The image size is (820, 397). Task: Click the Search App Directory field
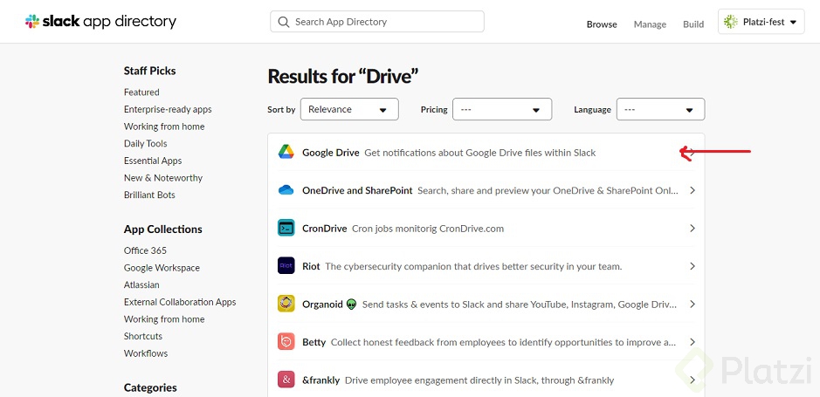(x=377, y=22)
